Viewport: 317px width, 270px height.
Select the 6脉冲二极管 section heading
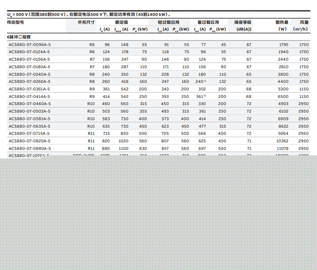19,37
